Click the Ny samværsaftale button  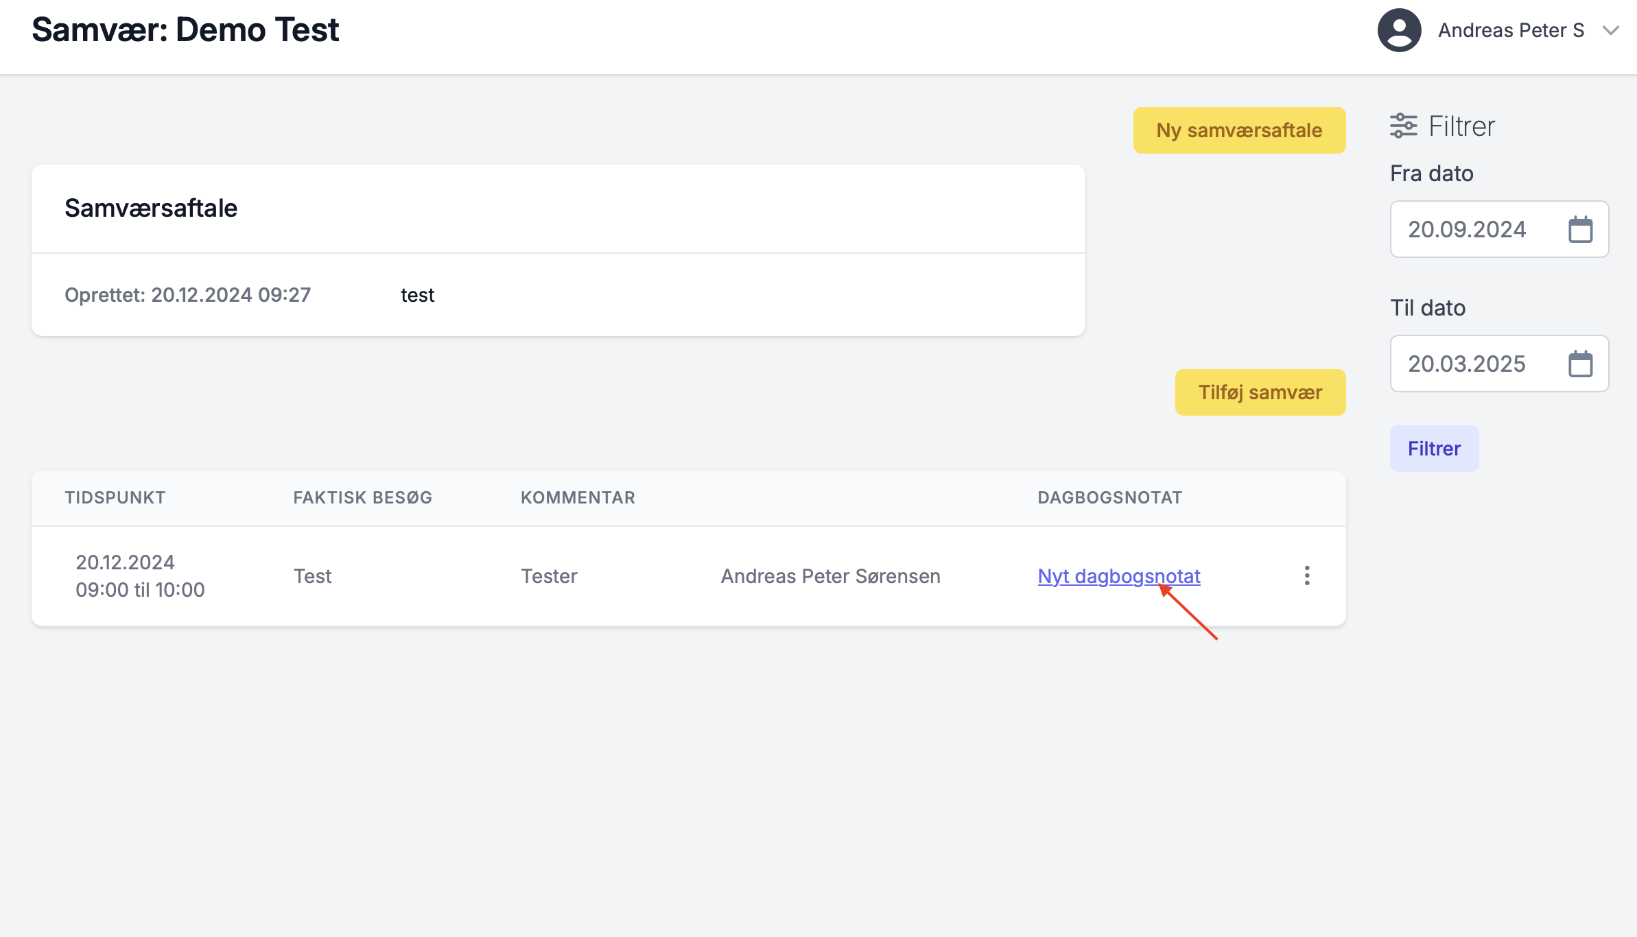(1239, 130)
